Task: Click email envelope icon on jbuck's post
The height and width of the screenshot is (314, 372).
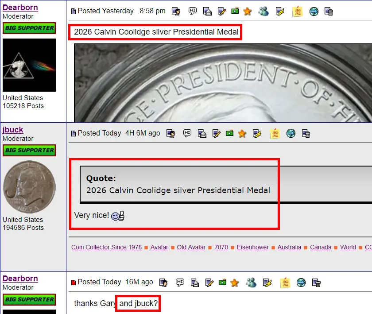Action: tap(202, 133)
